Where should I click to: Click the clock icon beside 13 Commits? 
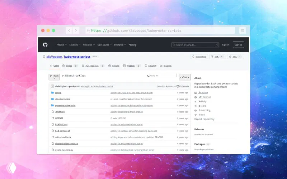(x=178, y=86)
